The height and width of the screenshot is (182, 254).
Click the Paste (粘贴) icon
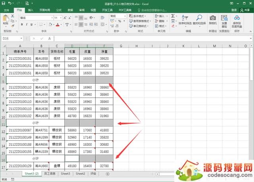coord(6,19)
